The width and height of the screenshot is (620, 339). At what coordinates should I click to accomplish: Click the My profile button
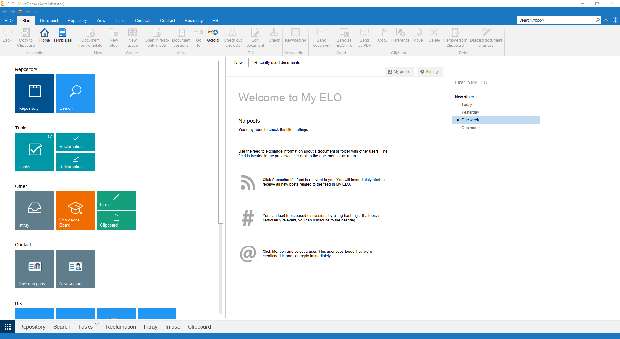pyautogui.click(x=399, y=72)
